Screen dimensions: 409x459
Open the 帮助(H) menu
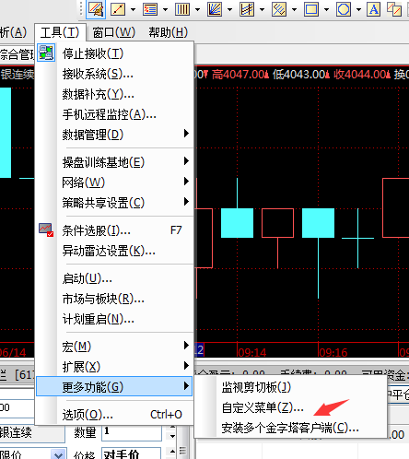(169, 32)
